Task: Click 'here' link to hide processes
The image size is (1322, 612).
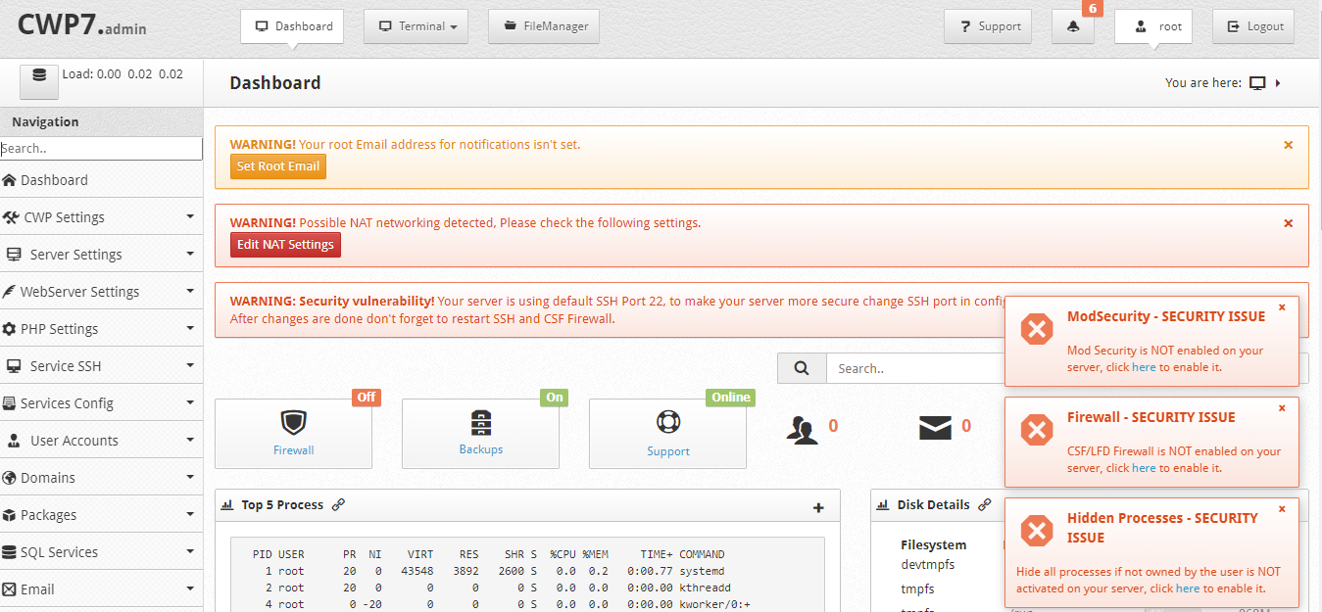Action: [x=1188, y=588]
